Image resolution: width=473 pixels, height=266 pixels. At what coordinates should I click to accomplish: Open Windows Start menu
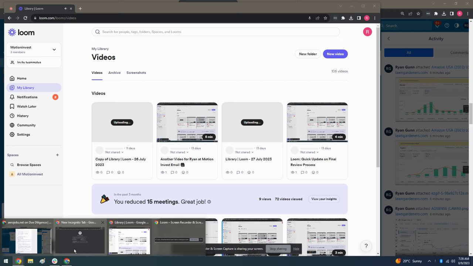[x=6, y=261]
